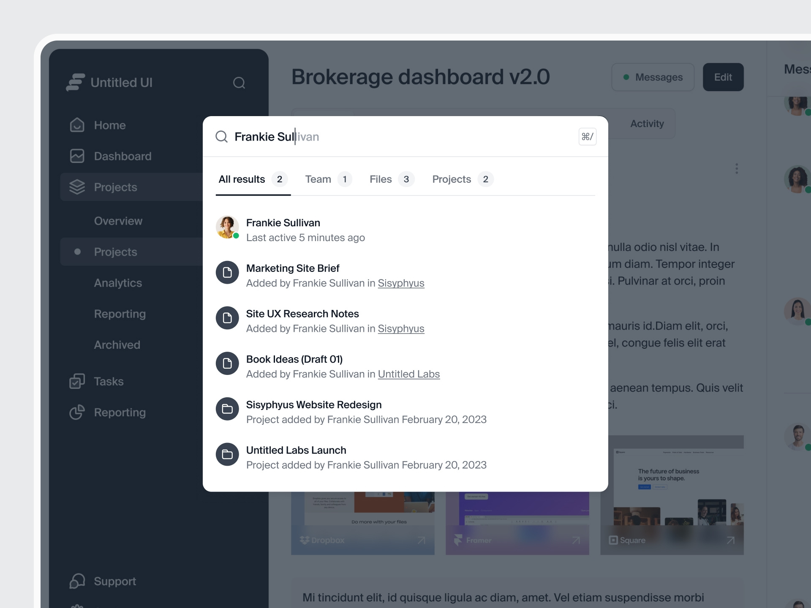
Task: Switch to the Team results tab
Action: coord(318,179)
